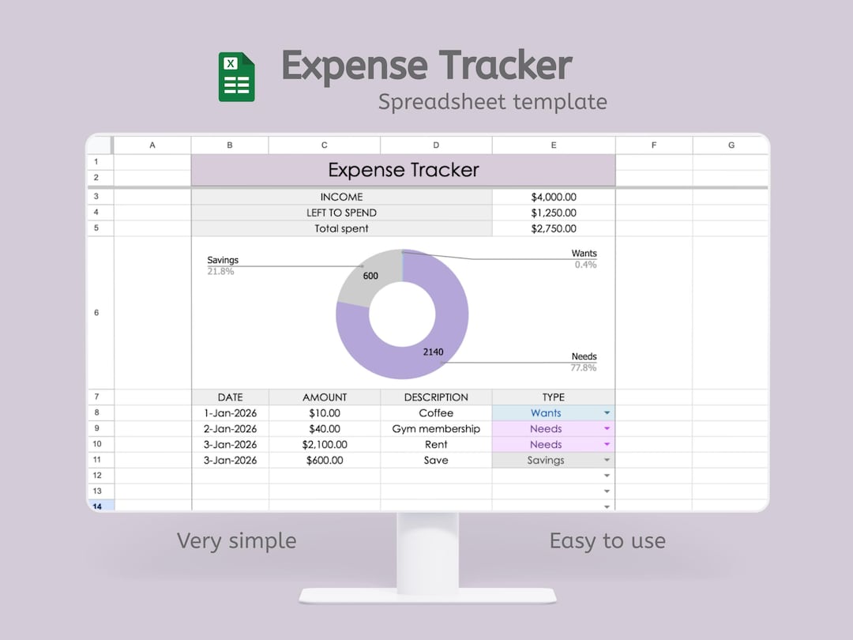Click the TYPE column heading
Viewport: 853px width, 640px height.
553,397
